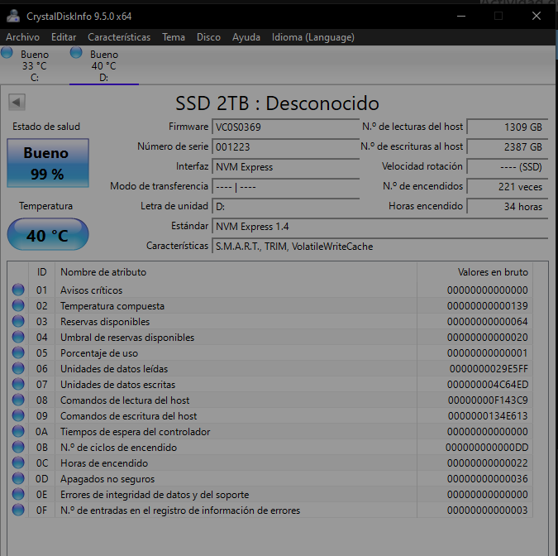Viewport: 558px width, 556px height.
Task: Click status orb for N.º de ciclos de encendido
Action: [18, 447]
